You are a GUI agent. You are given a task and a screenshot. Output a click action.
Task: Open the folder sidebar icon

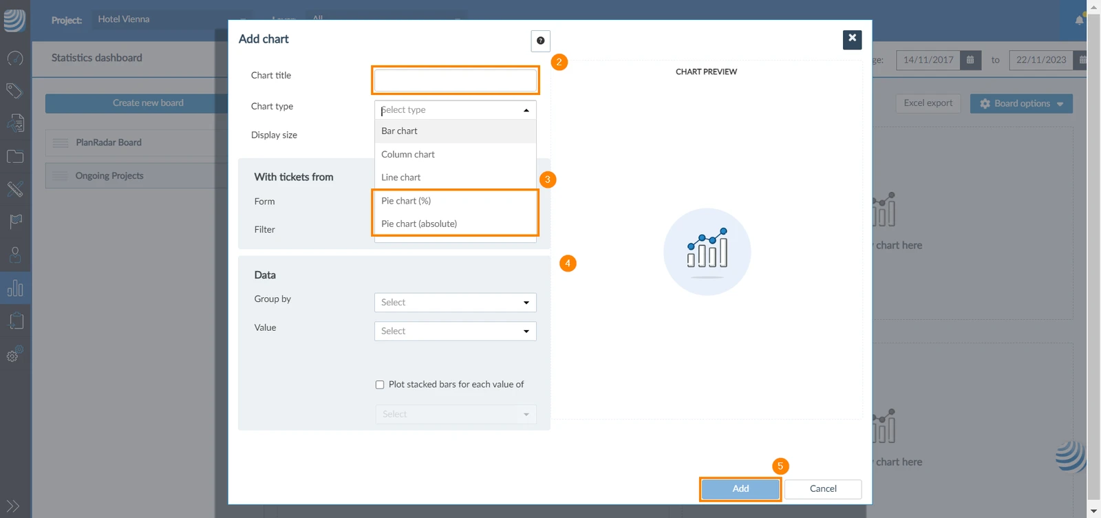pos(15,156)
